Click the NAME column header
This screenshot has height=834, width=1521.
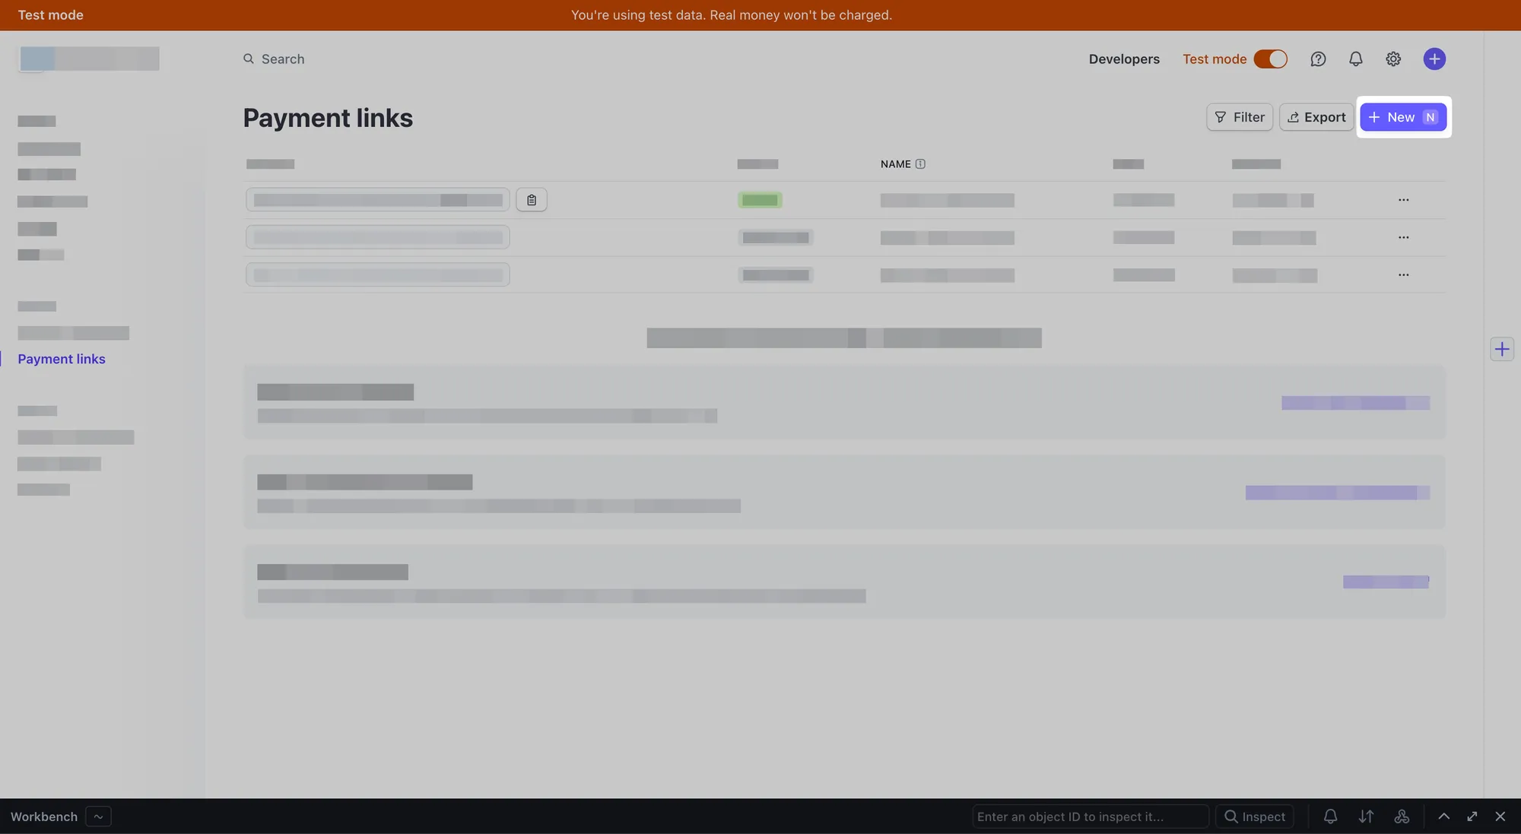[896, 163]
